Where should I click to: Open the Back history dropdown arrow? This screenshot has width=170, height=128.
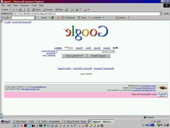[x=10, y=10]
